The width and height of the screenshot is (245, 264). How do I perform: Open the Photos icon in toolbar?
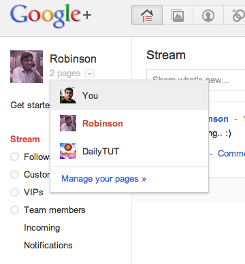click(x=178, y=16)
